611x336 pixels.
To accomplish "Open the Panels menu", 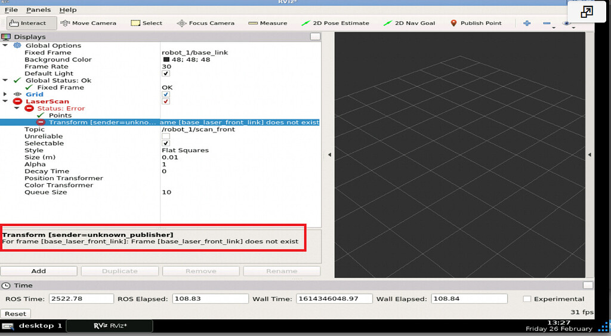I will (x=38, y=10).
